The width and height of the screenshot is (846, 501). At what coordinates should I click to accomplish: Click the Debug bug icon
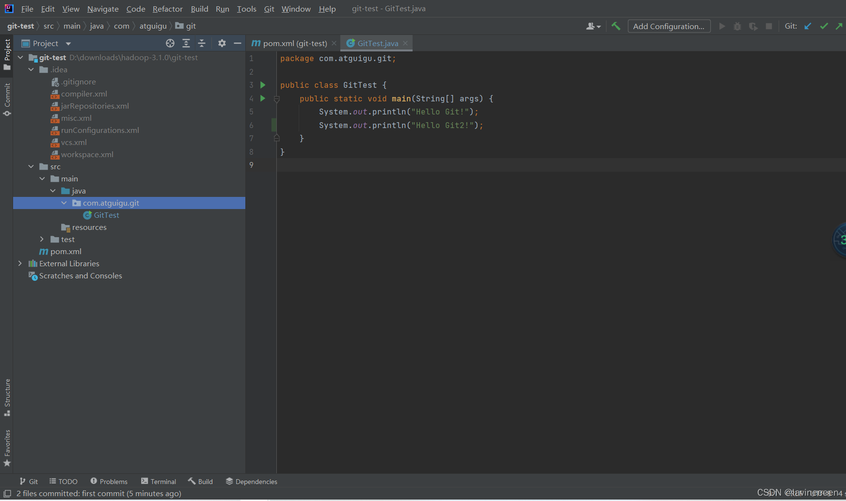tap(737, 26)
